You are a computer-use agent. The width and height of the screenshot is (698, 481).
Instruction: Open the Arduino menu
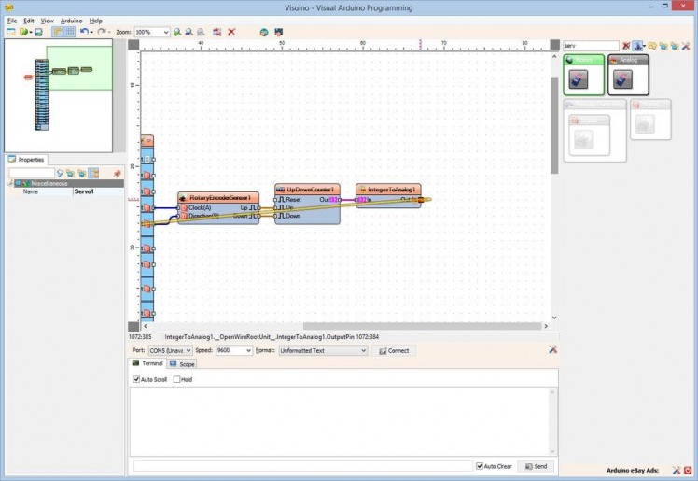71,20
